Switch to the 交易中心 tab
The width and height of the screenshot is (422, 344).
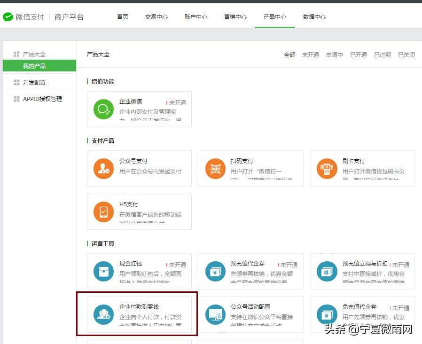(x=156, y=17)
